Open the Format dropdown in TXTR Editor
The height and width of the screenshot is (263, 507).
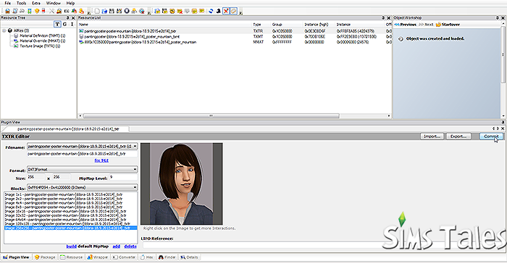tap(82, 169)
